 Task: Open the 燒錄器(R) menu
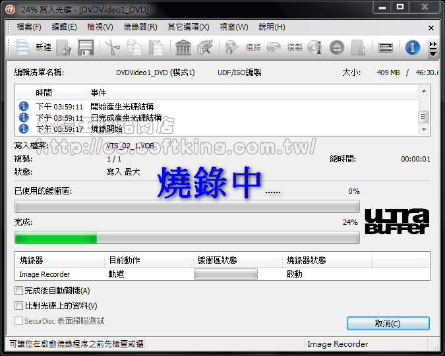point(140,27)
